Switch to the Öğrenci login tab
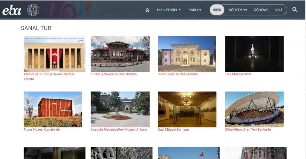 point(261,10)
